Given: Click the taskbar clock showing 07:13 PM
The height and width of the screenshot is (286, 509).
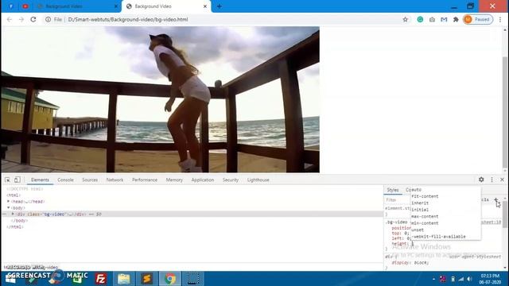Looking at the screenshot, I should (490, 279).
